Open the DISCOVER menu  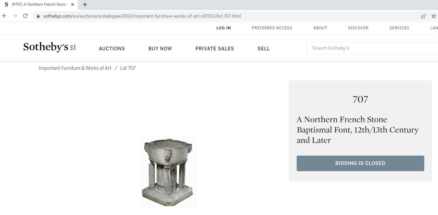pyautogui.click(x=358, y=28)
